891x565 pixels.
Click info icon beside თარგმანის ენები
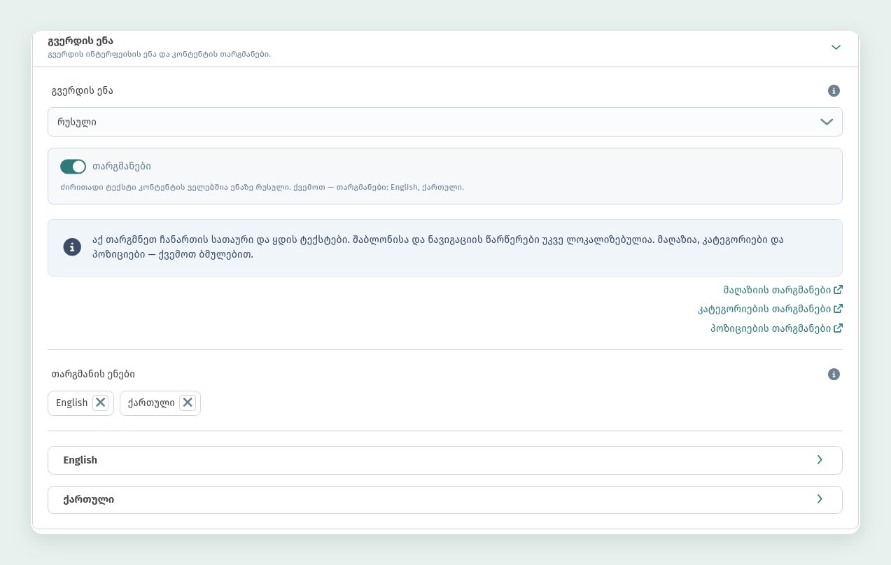834,375
